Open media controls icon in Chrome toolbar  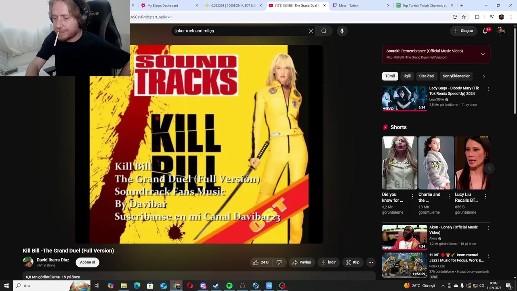492,17
